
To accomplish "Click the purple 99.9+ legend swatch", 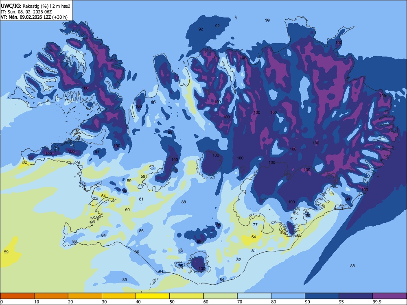I will click(389, 296).
